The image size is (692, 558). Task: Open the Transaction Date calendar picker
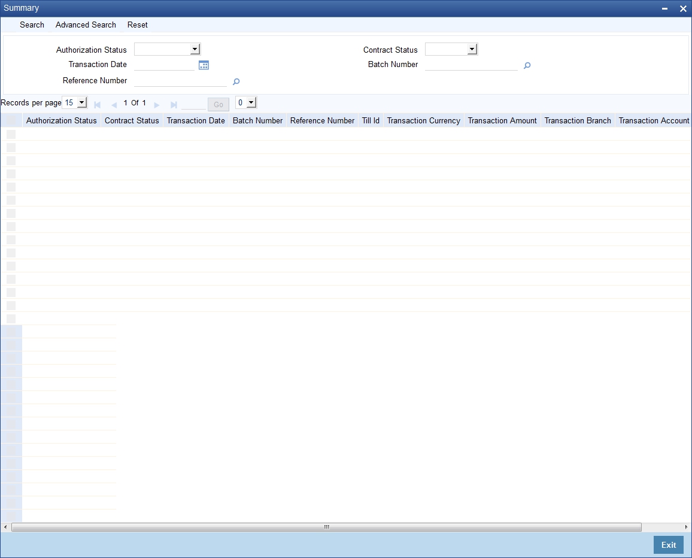point(204,65)
